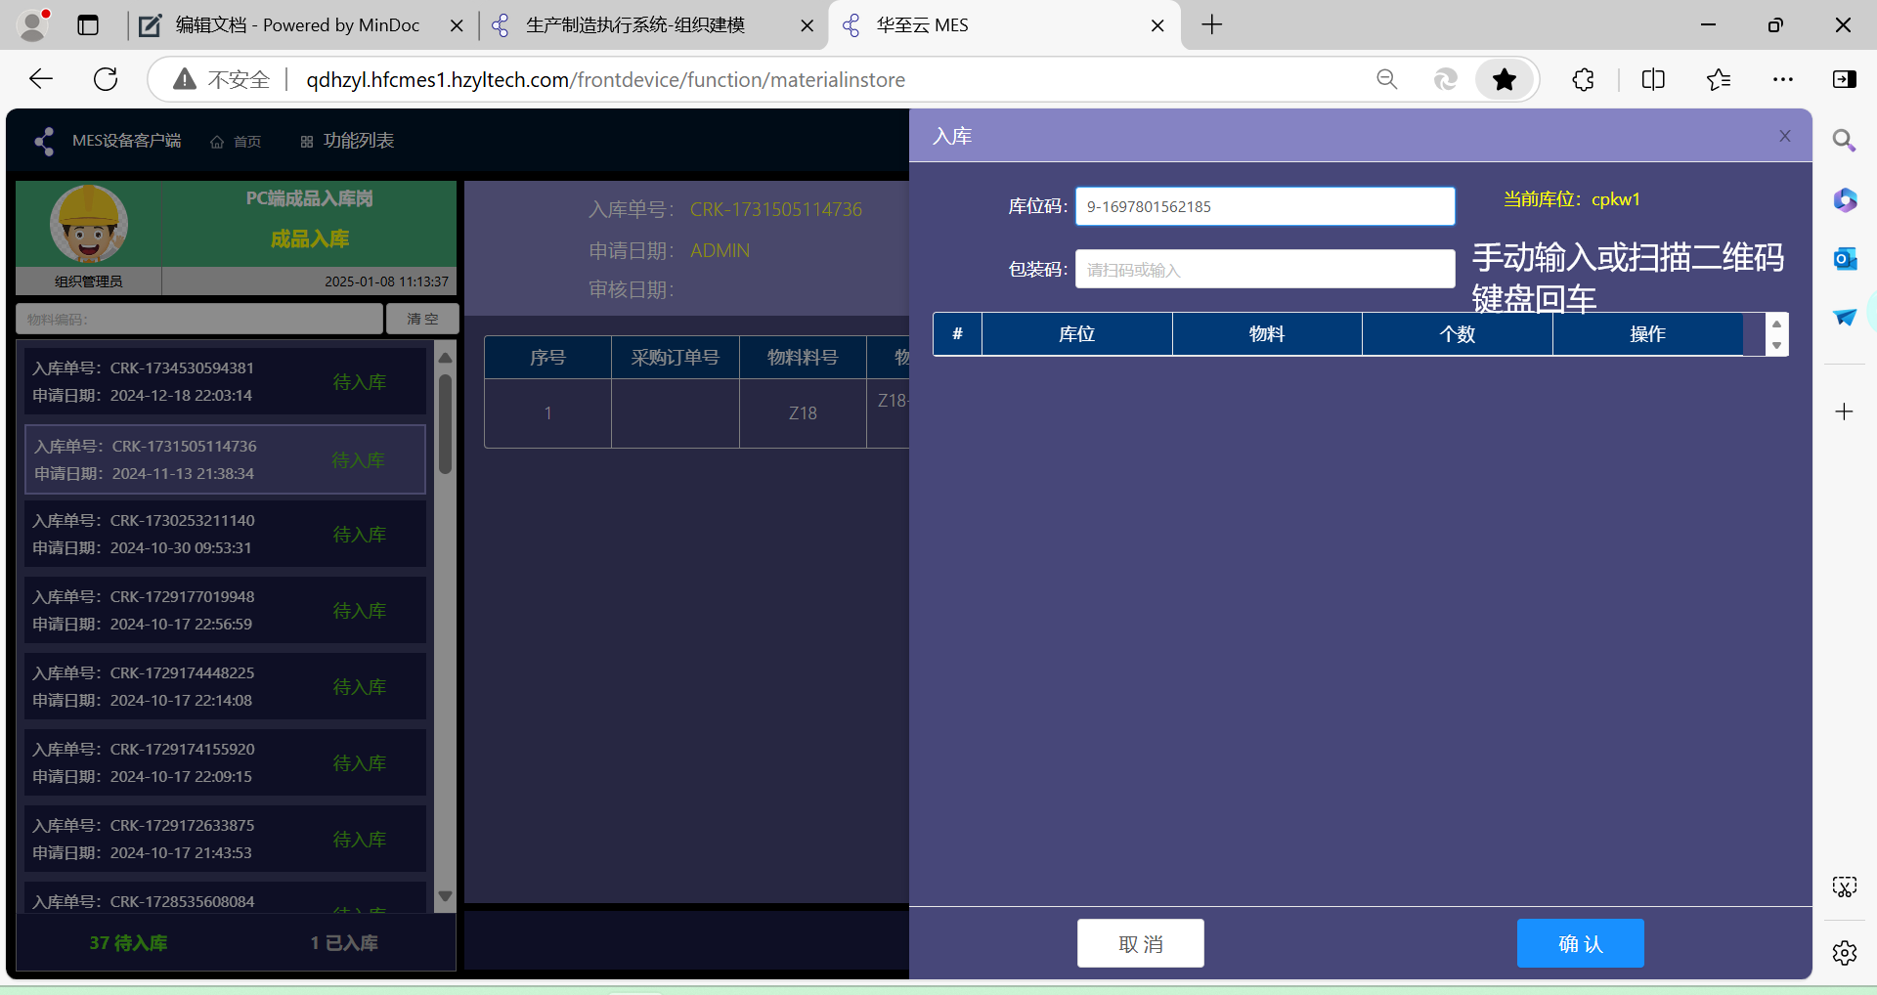Viewport: 1877px width, 995px height.
Task: Select order CRK-1729177019948
Action: coord(225,610)
